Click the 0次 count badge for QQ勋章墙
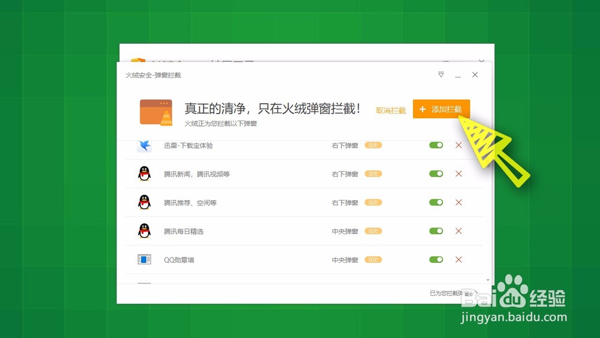The width and height of the screenshot is (600, 338). point(373,259)
